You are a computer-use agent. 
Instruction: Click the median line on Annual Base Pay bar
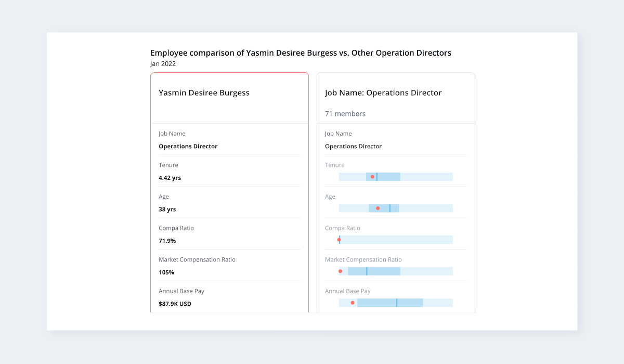pyautogui.click(x=396, y=303)
